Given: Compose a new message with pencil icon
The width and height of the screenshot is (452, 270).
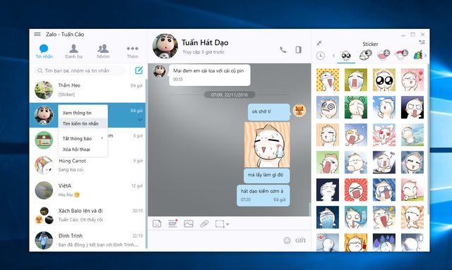Looking at the screenshot, I should coord(139,70).
